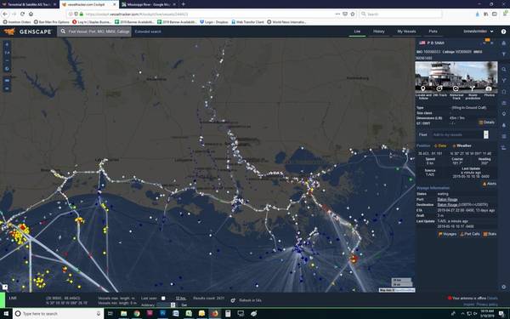Switch to the History tab
This screenshot has height=319, width=510.
[x=378, y=31]
